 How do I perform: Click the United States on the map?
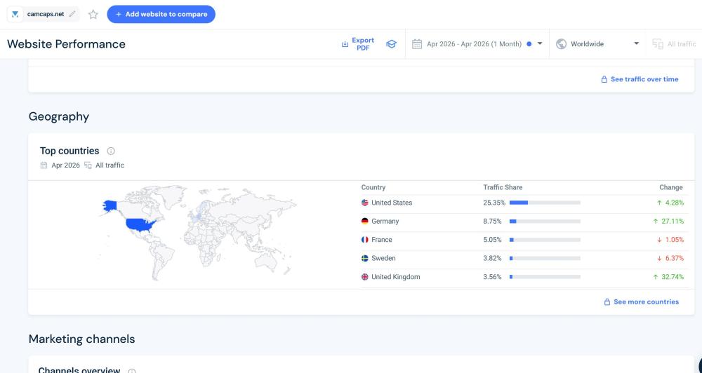point(140,224)
